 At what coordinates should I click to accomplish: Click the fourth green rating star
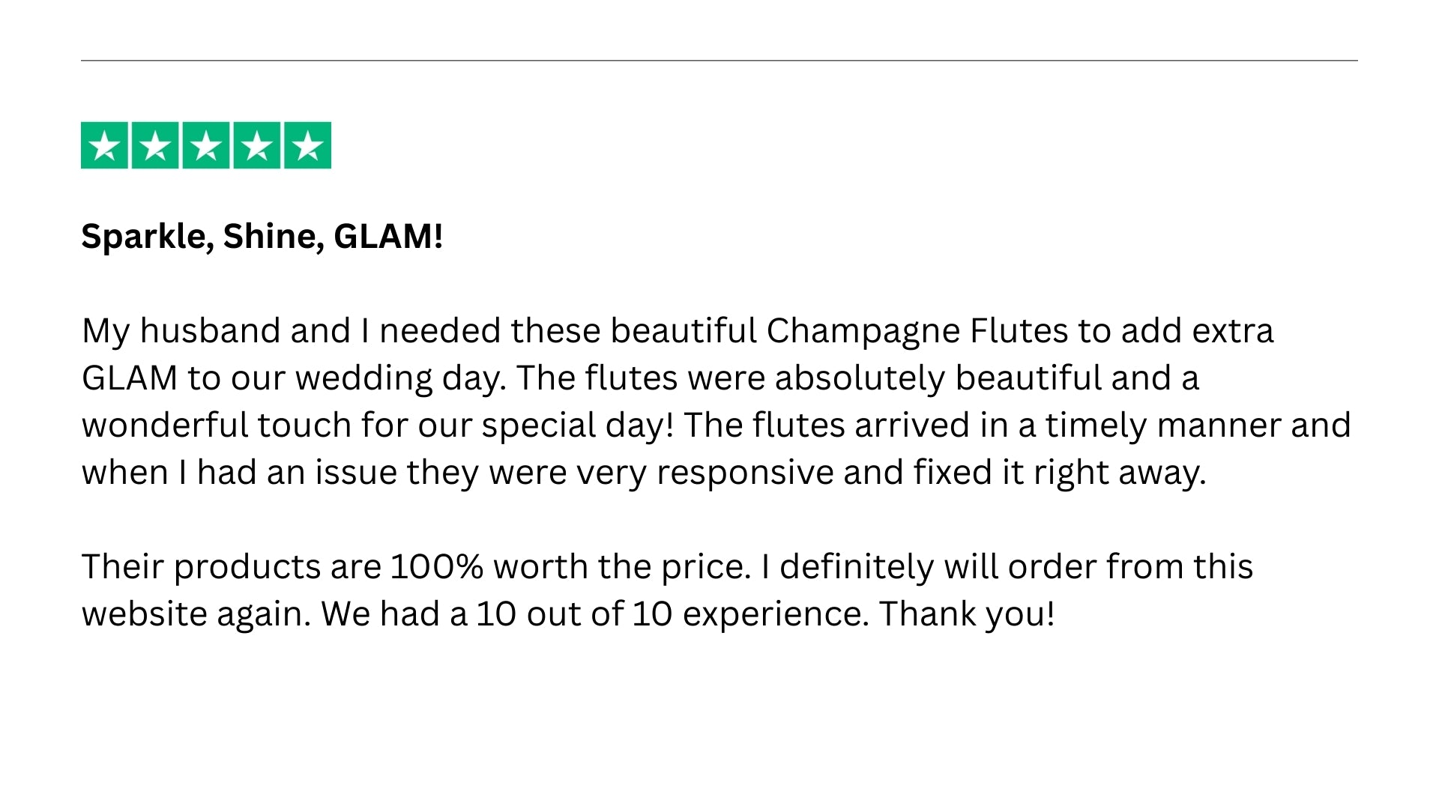pos(257,145)
